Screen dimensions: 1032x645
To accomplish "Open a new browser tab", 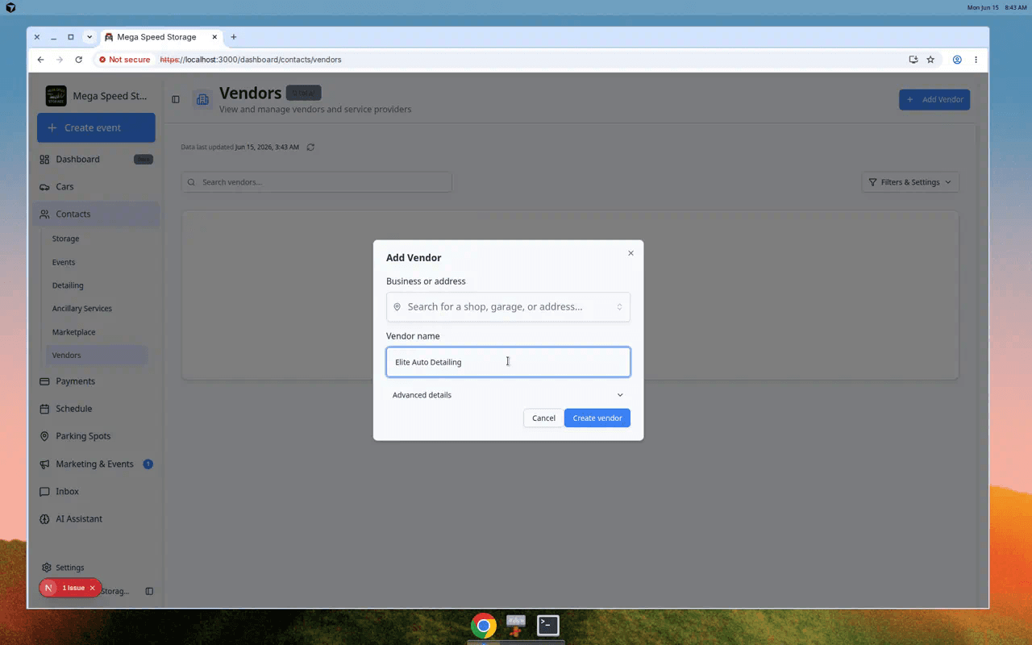I will coord(234,37).
